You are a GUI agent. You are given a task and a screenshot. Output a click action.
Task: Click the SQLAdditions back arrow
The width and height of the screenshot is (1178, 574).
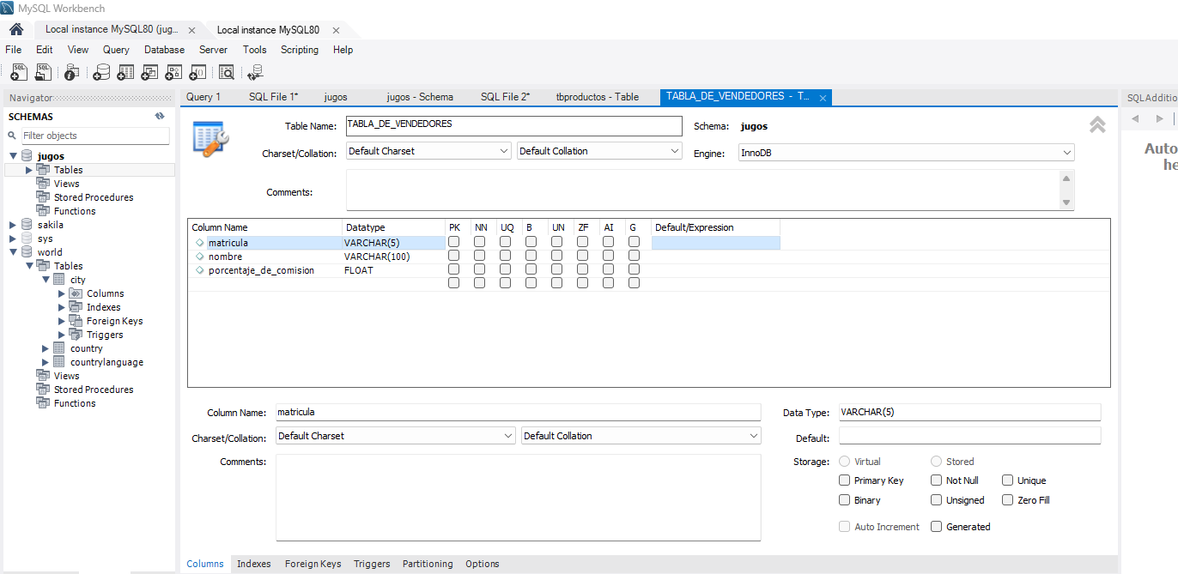click(x=1135, y=118)
